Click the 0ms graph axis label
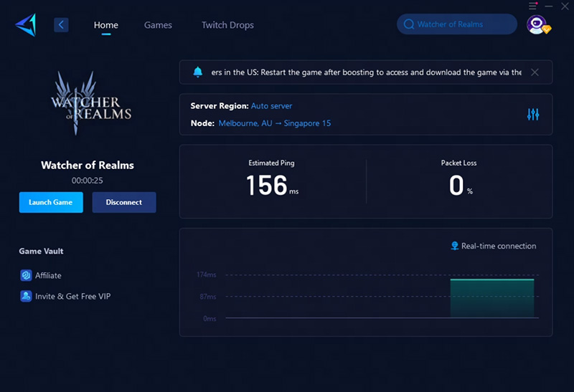 click(210, 318)
